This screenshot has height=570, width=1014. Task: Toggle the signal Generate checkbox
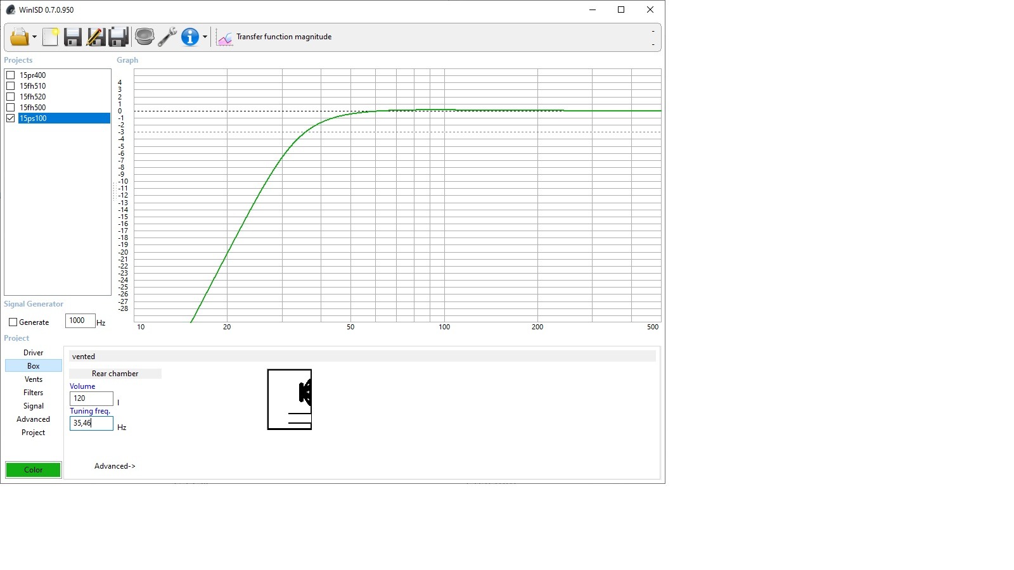click(13, 322)
